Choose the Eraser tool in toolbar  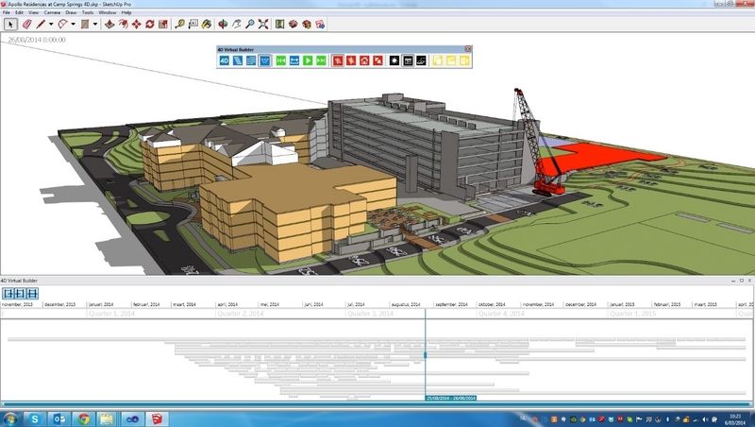pos(27,23)
